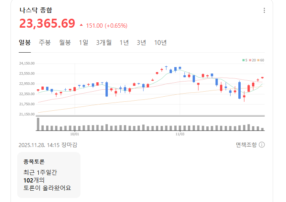Open the 종목토론 discussion card

[49, 175]
